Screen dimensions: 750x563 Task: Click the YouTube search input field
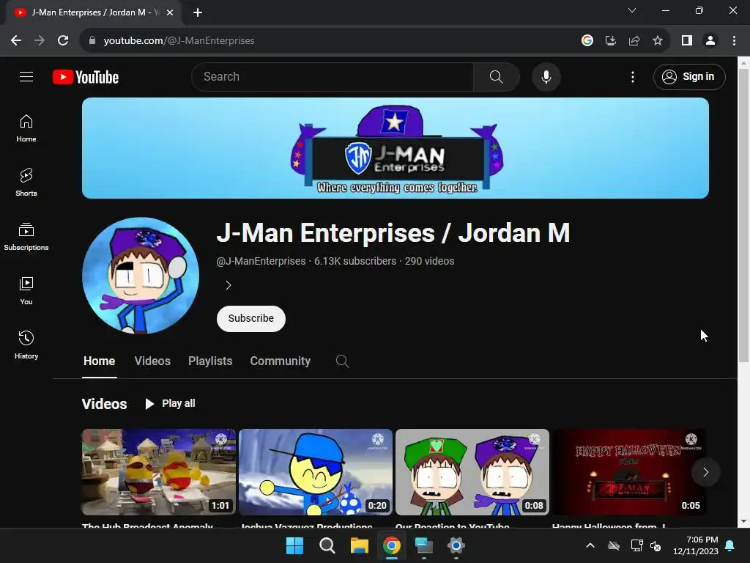(x=333, y=76)
